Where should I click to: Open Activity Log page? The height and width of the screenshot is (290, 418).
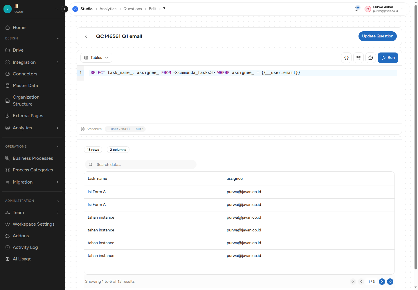pos(32,247)
